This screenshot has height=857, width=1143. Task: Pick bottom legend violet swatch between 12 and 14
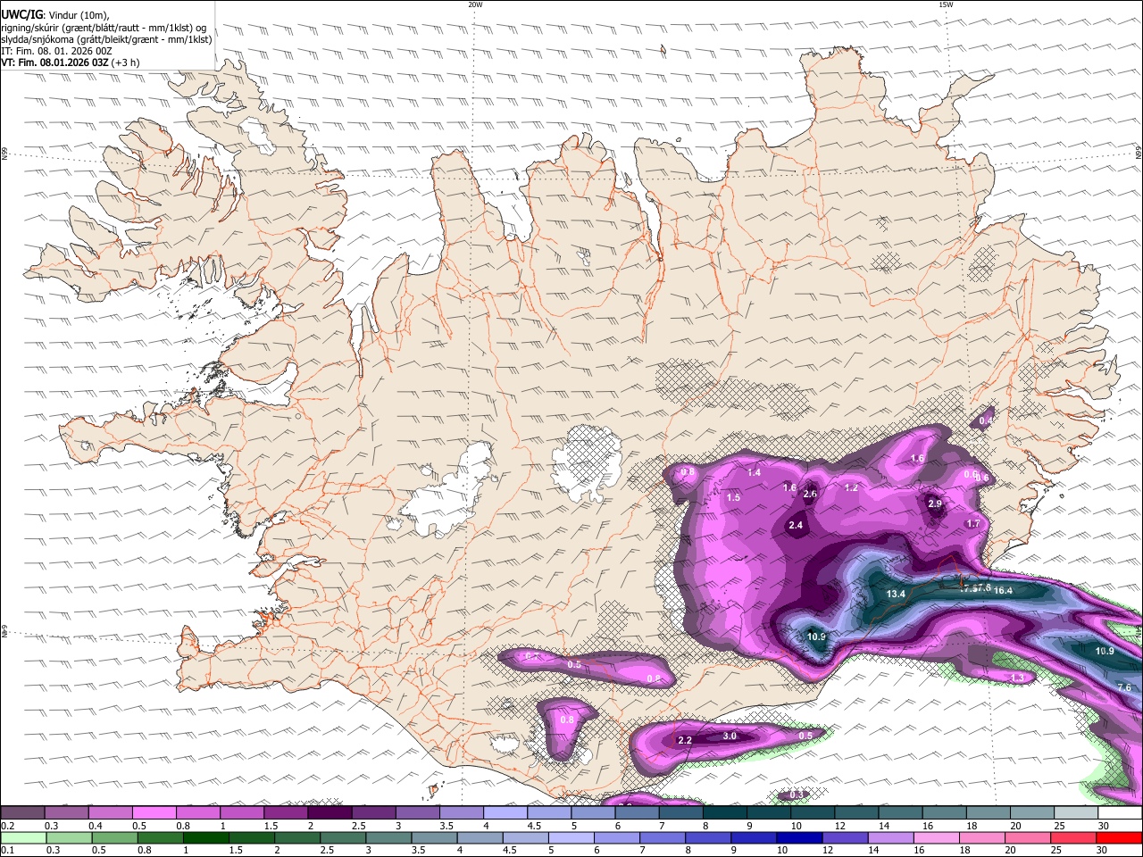(x=846, y=837)
